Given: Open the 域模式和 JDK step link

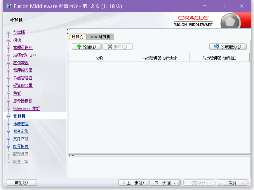Looking at the screenshot, I should [x=25, y=55].
